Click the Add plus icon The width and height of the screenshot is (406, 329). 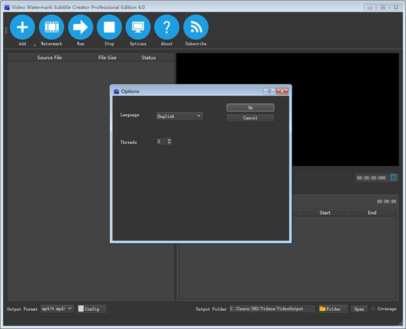click(22, 27)
